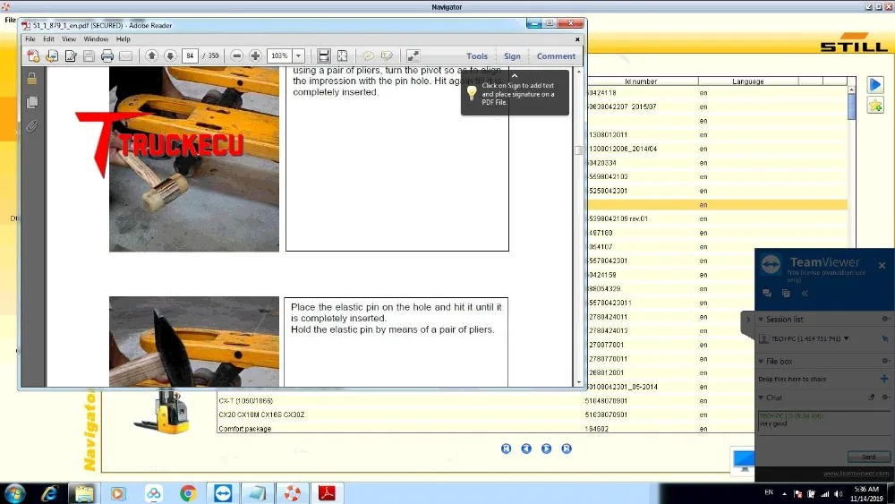Add a file with blue plus icon

(884, 379)
